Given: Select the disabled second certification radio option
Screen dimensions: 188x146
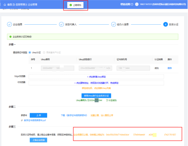Looking at the screenshot, I should coord(44,52).
